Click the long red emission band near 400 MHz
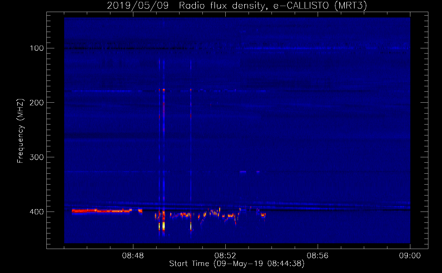Screen dimensions: 442x273 point(101,211)
